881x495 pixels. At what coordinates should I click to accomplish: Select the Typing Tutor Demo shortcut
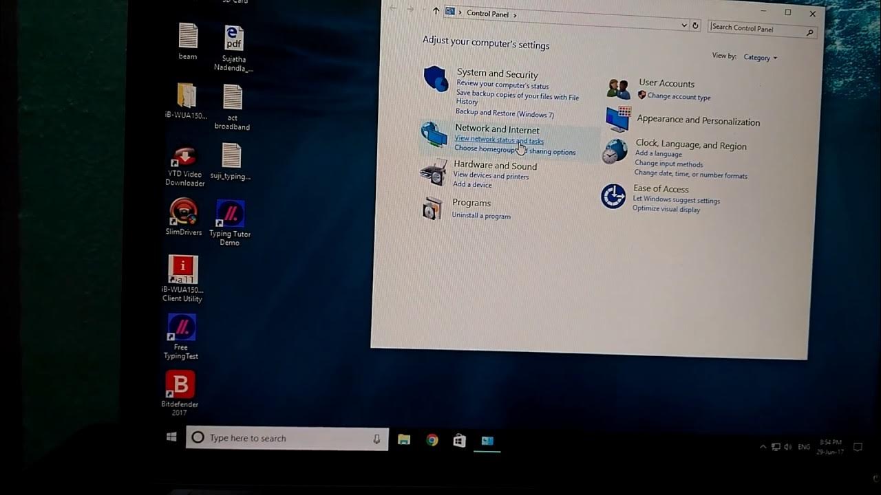click(x=230, y=223)
